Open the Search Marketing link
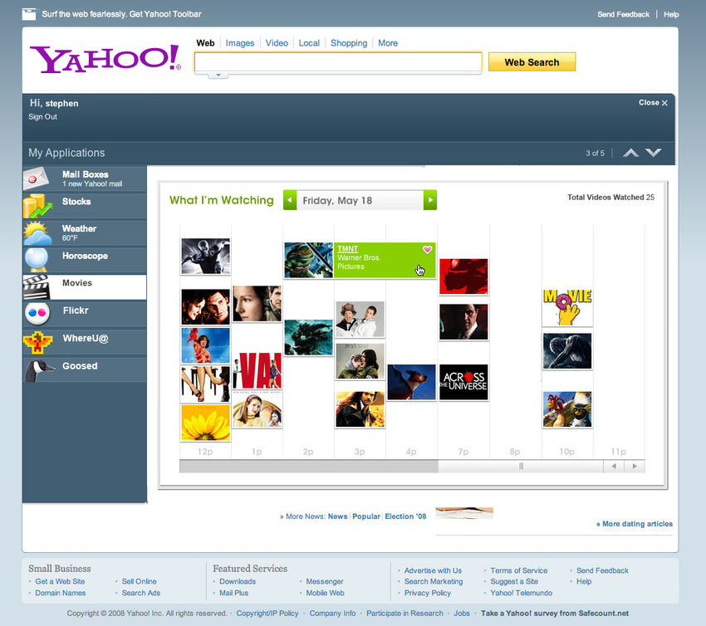706x626 pixels. [x=433, y=581]
